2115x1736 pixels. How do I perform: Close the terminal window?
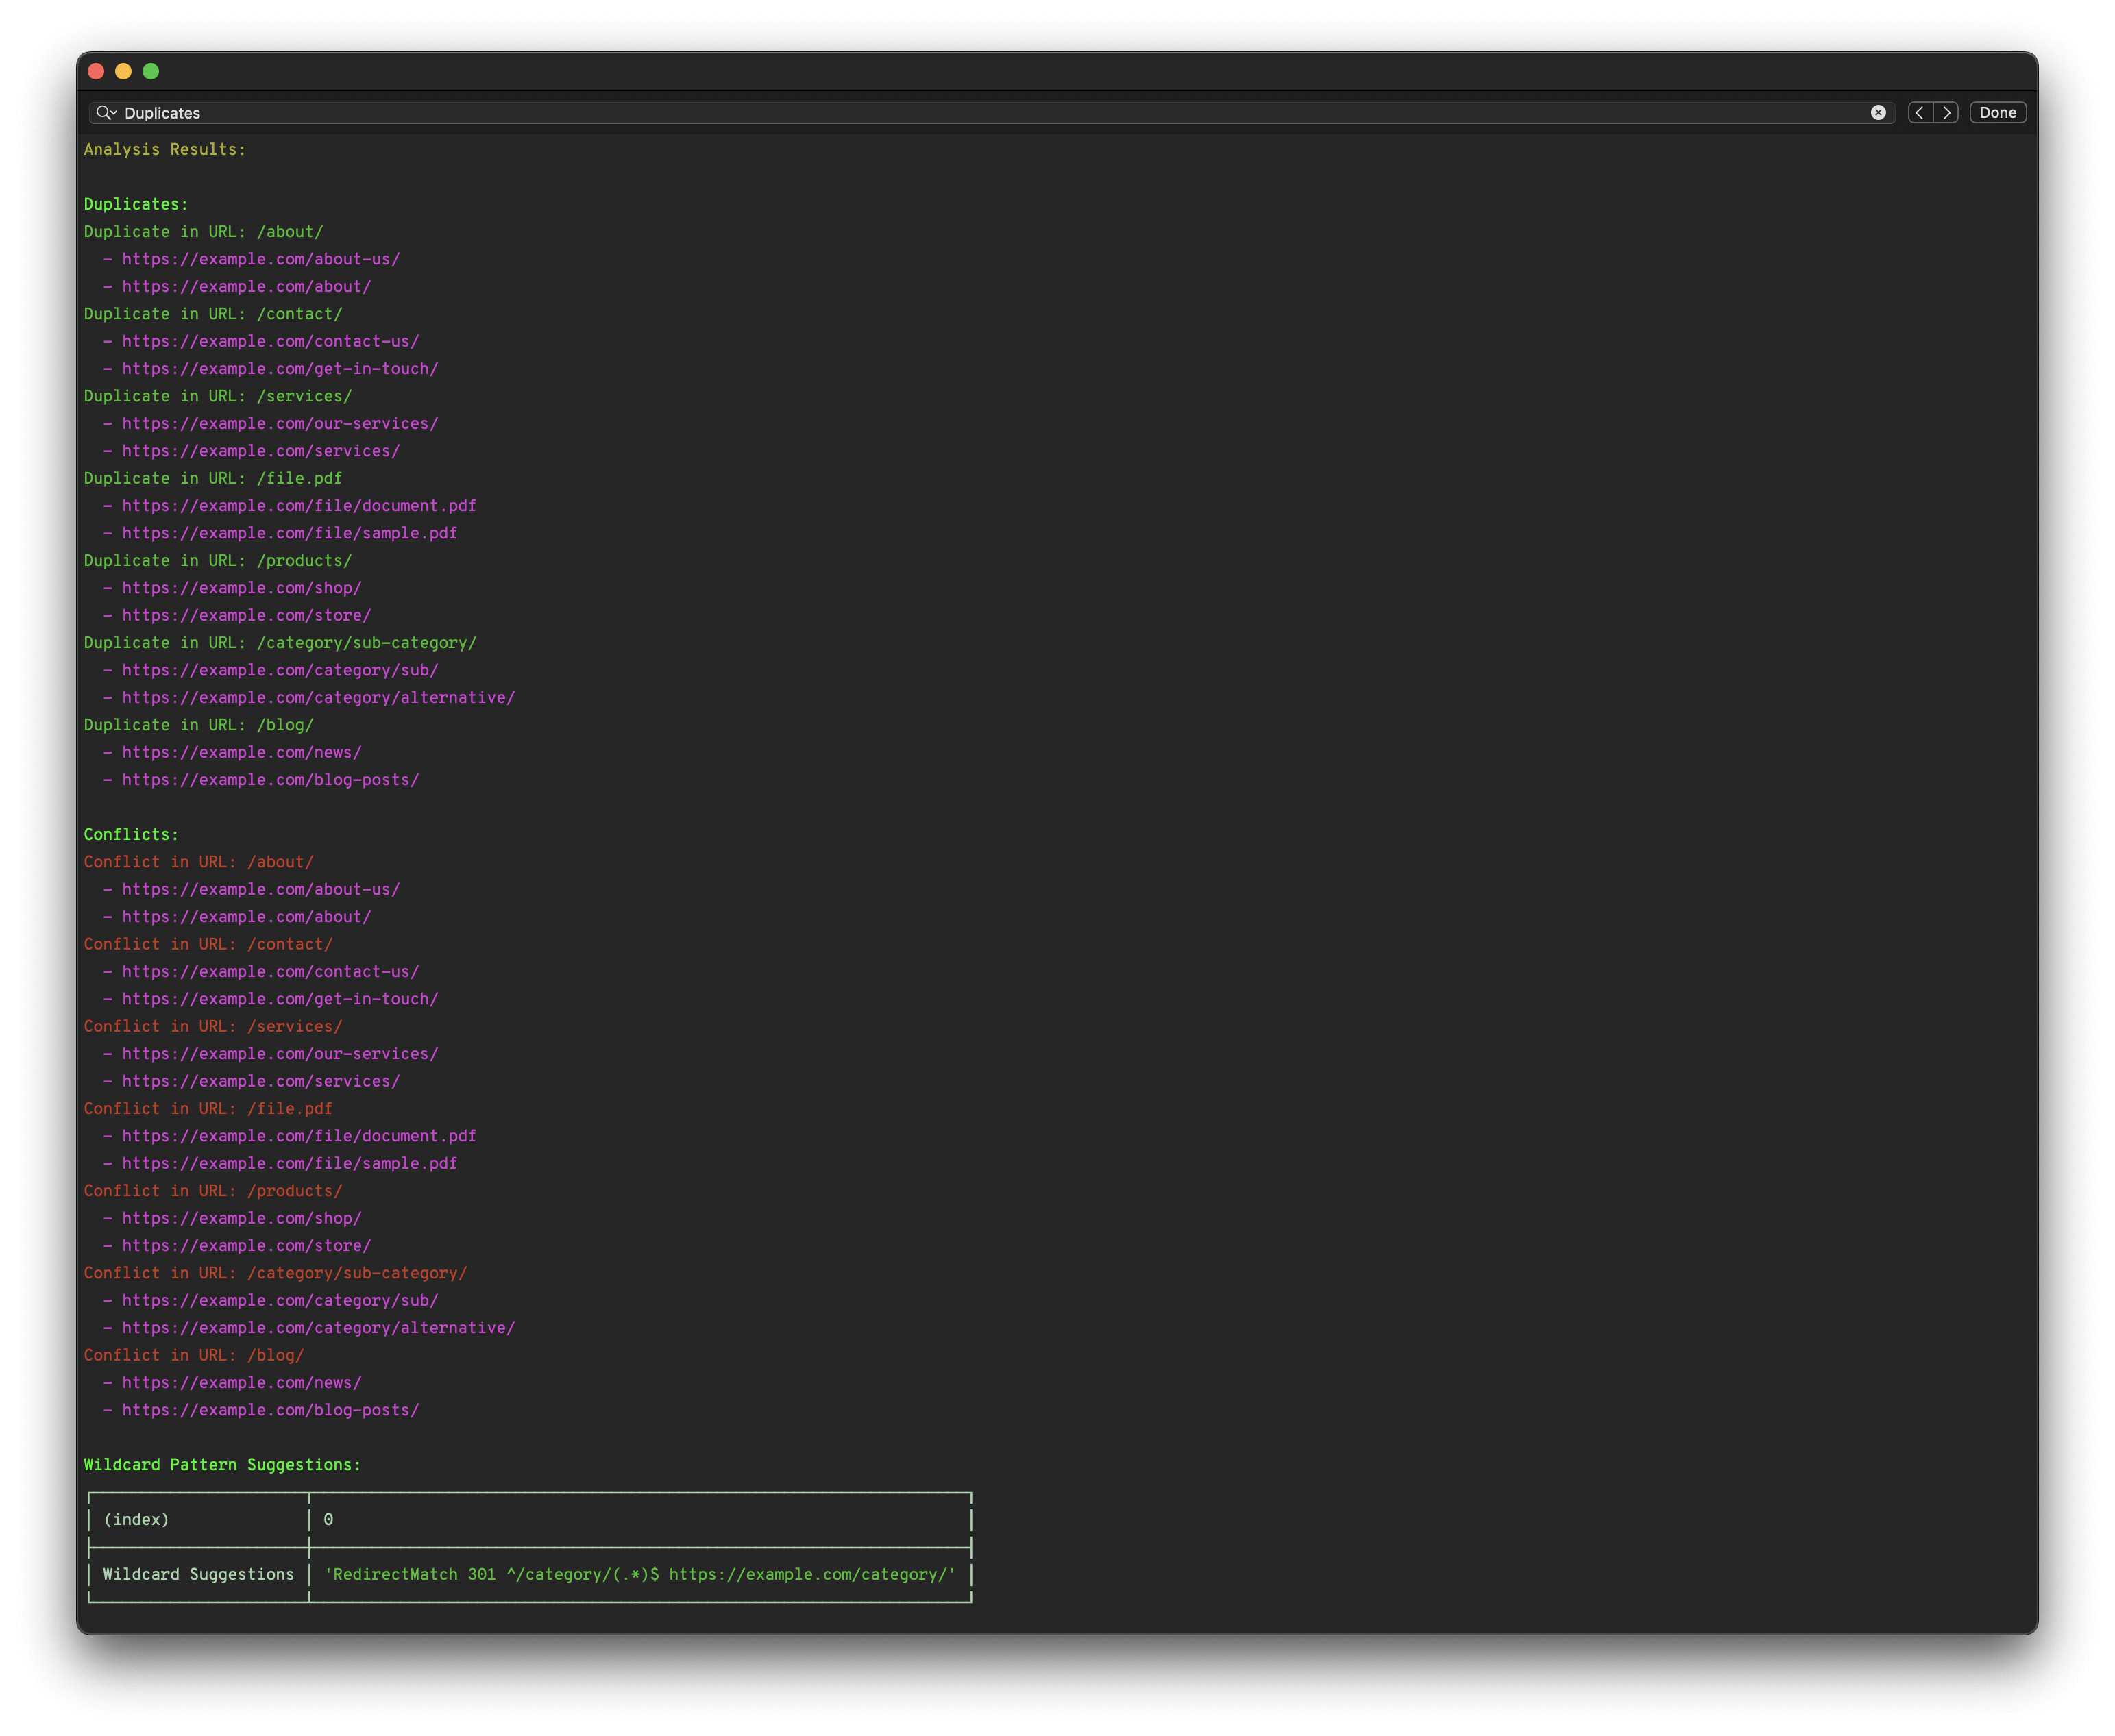[x=96, y=71]
